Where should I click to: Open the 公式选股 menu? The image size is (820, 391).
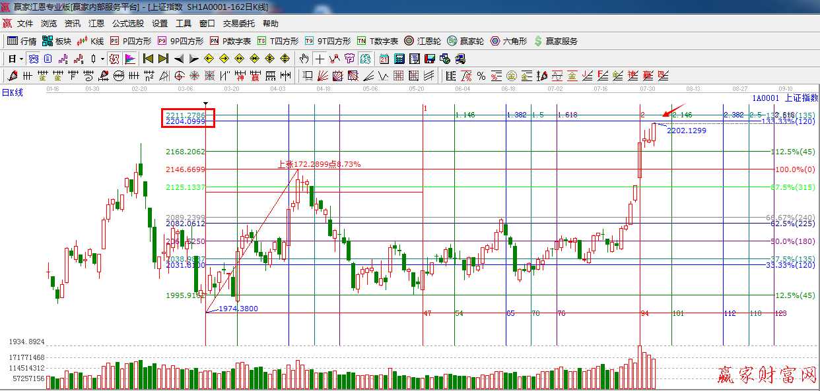[127, 23]
